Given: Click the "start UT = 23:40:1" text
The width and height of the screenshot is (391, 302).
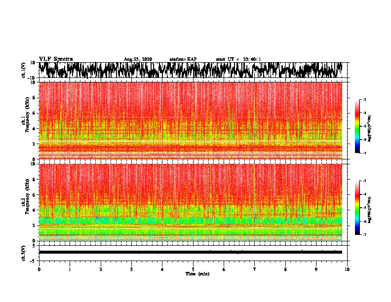Looking at the screenshot, I should click(238, 59).
